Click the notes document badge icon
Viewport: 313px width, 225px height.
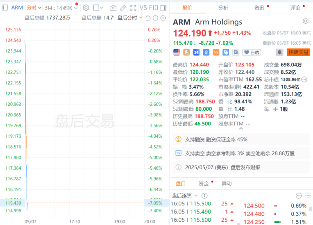236,52
